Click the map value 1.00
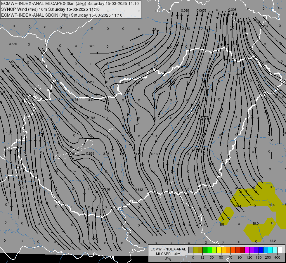Screen dimensions: 286x263 [x=155, y=136]
